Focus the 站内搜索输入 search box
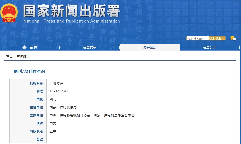Image resolution: width=241 pixels, height=144 pixels. point(197,38)
